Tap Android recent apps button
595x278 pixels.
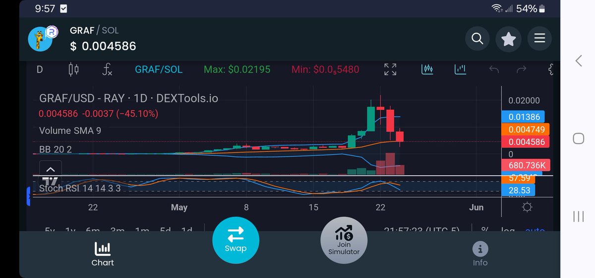click(579, 216)
